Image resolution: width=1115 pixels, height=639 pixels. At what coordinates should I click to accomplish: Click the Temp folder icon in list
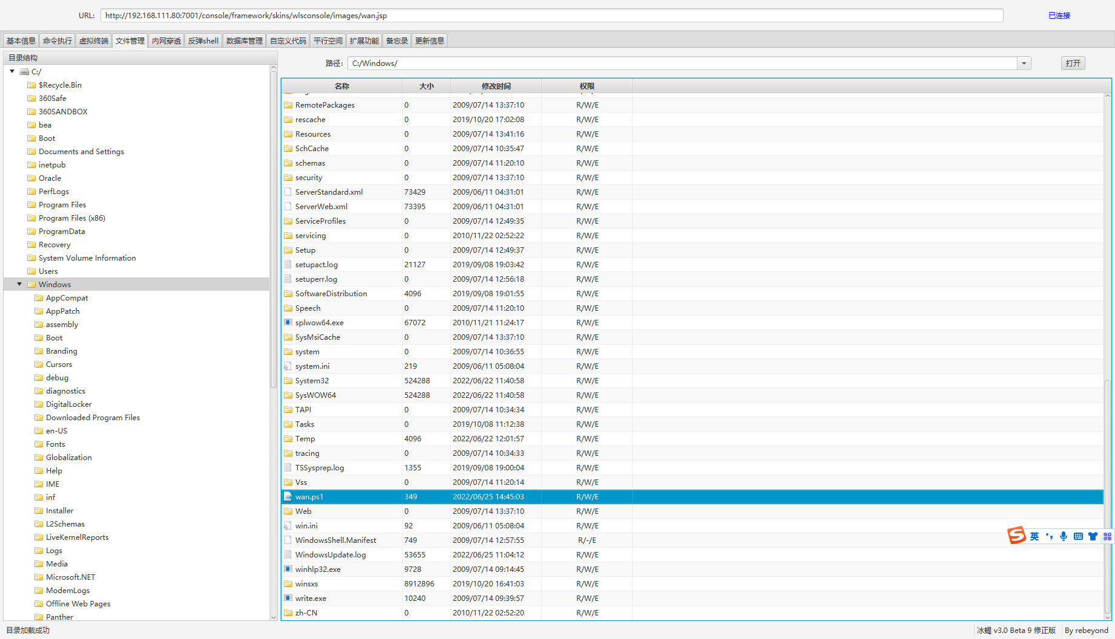click(x=288, y=438)
